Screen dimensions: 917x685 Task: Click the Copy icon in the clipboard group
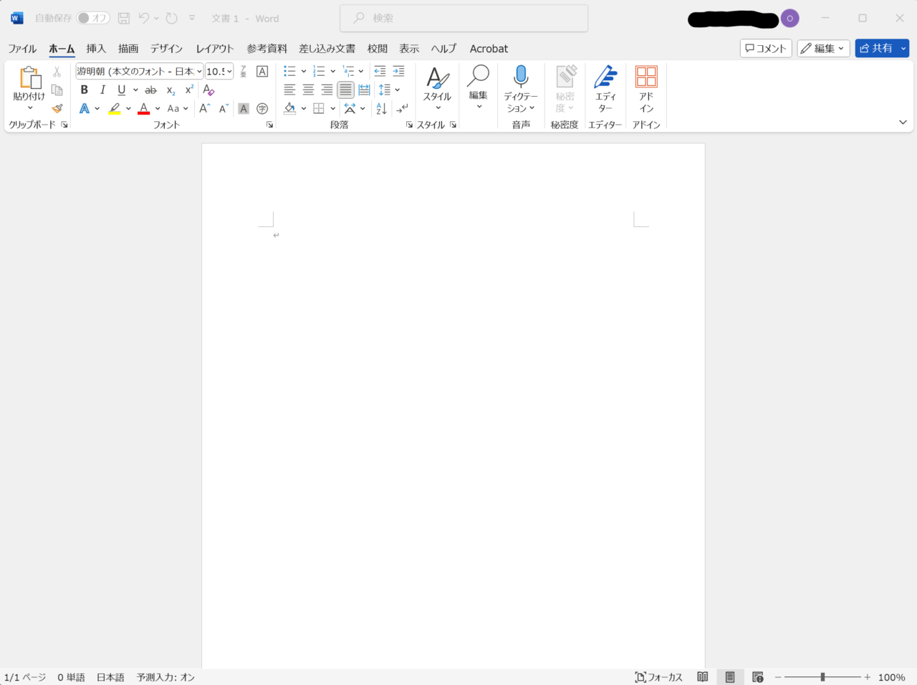point(57,90)
